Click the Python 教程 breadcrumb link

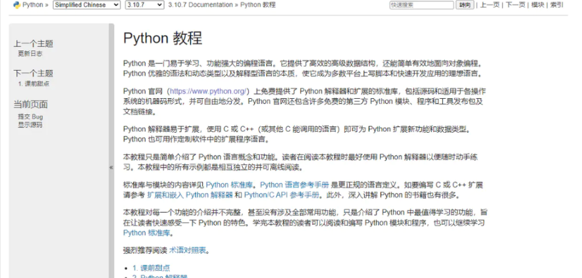pyautogui.click(x=258, y=5)
